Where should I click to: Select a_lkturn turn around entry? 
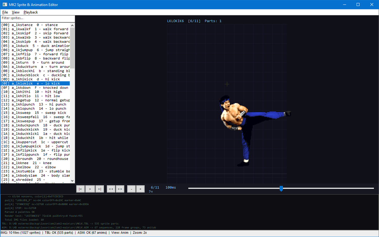click(35, 62)
